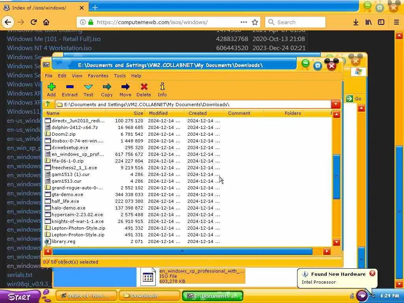Image resolution: width=404 pixels, height=303 pixels.
Task: Click the library.reg file icon
Action: (x=47, y=241)
